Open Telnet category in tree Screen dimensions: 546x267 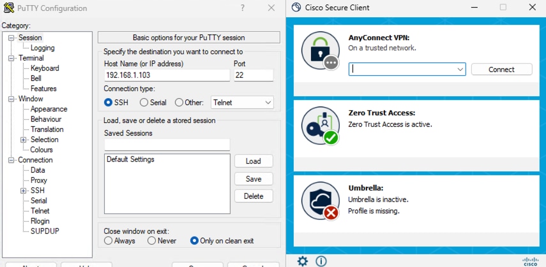tap(40, 211)
